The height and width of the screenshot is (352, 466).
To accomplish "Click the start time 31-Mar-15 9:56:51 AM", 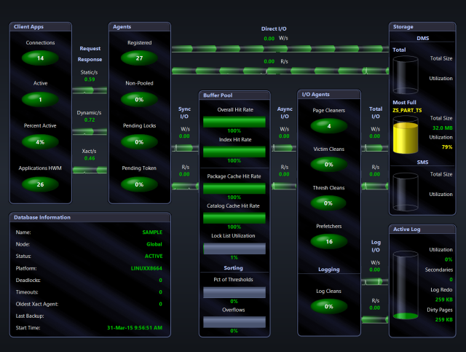I will [135, 328].
